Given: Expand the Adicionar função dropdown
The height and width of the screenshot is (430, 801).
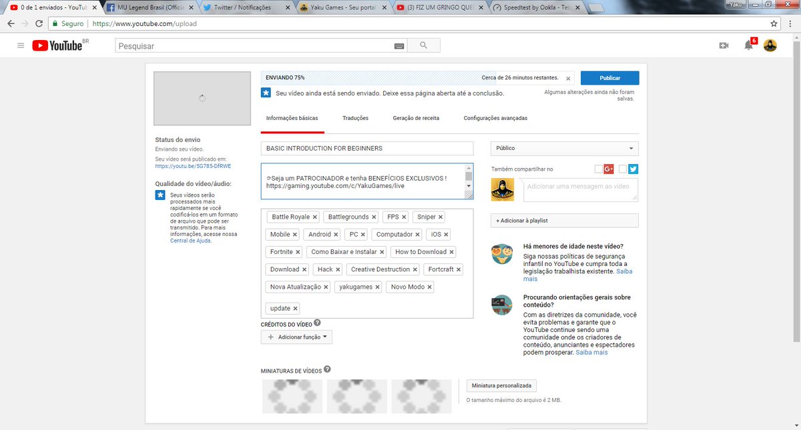Looking at the screenshot, I should click(x=296, y=337).
